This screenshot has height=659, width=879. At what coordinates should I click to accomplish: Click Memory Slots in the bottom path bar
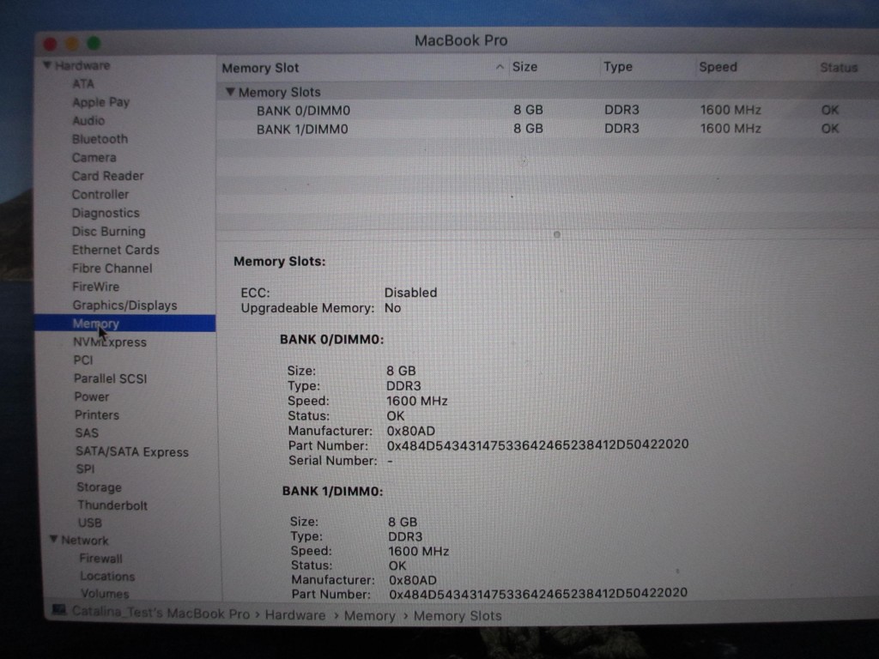coord(458,616)
